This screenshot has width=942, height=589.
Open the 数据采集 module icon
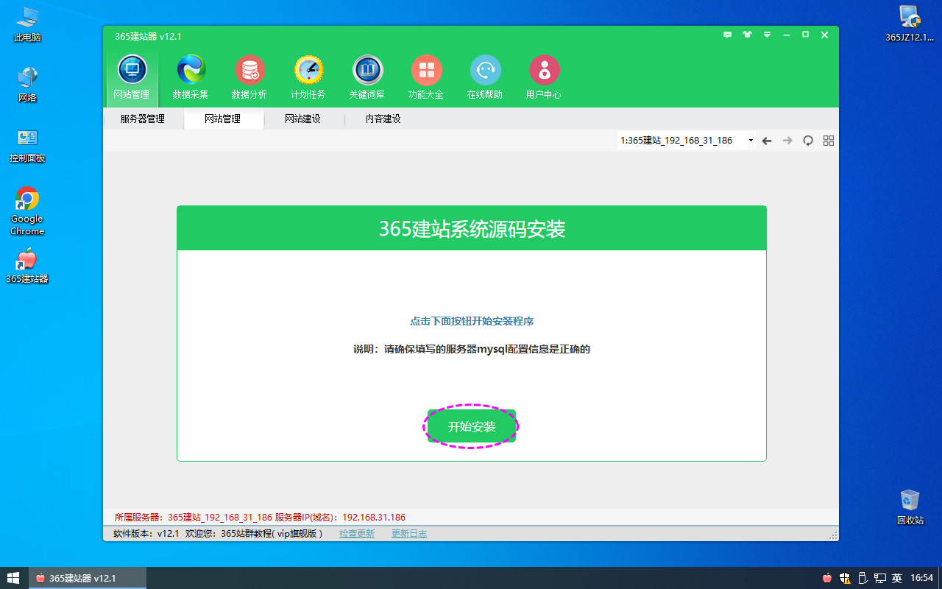(x=191, y=77)
